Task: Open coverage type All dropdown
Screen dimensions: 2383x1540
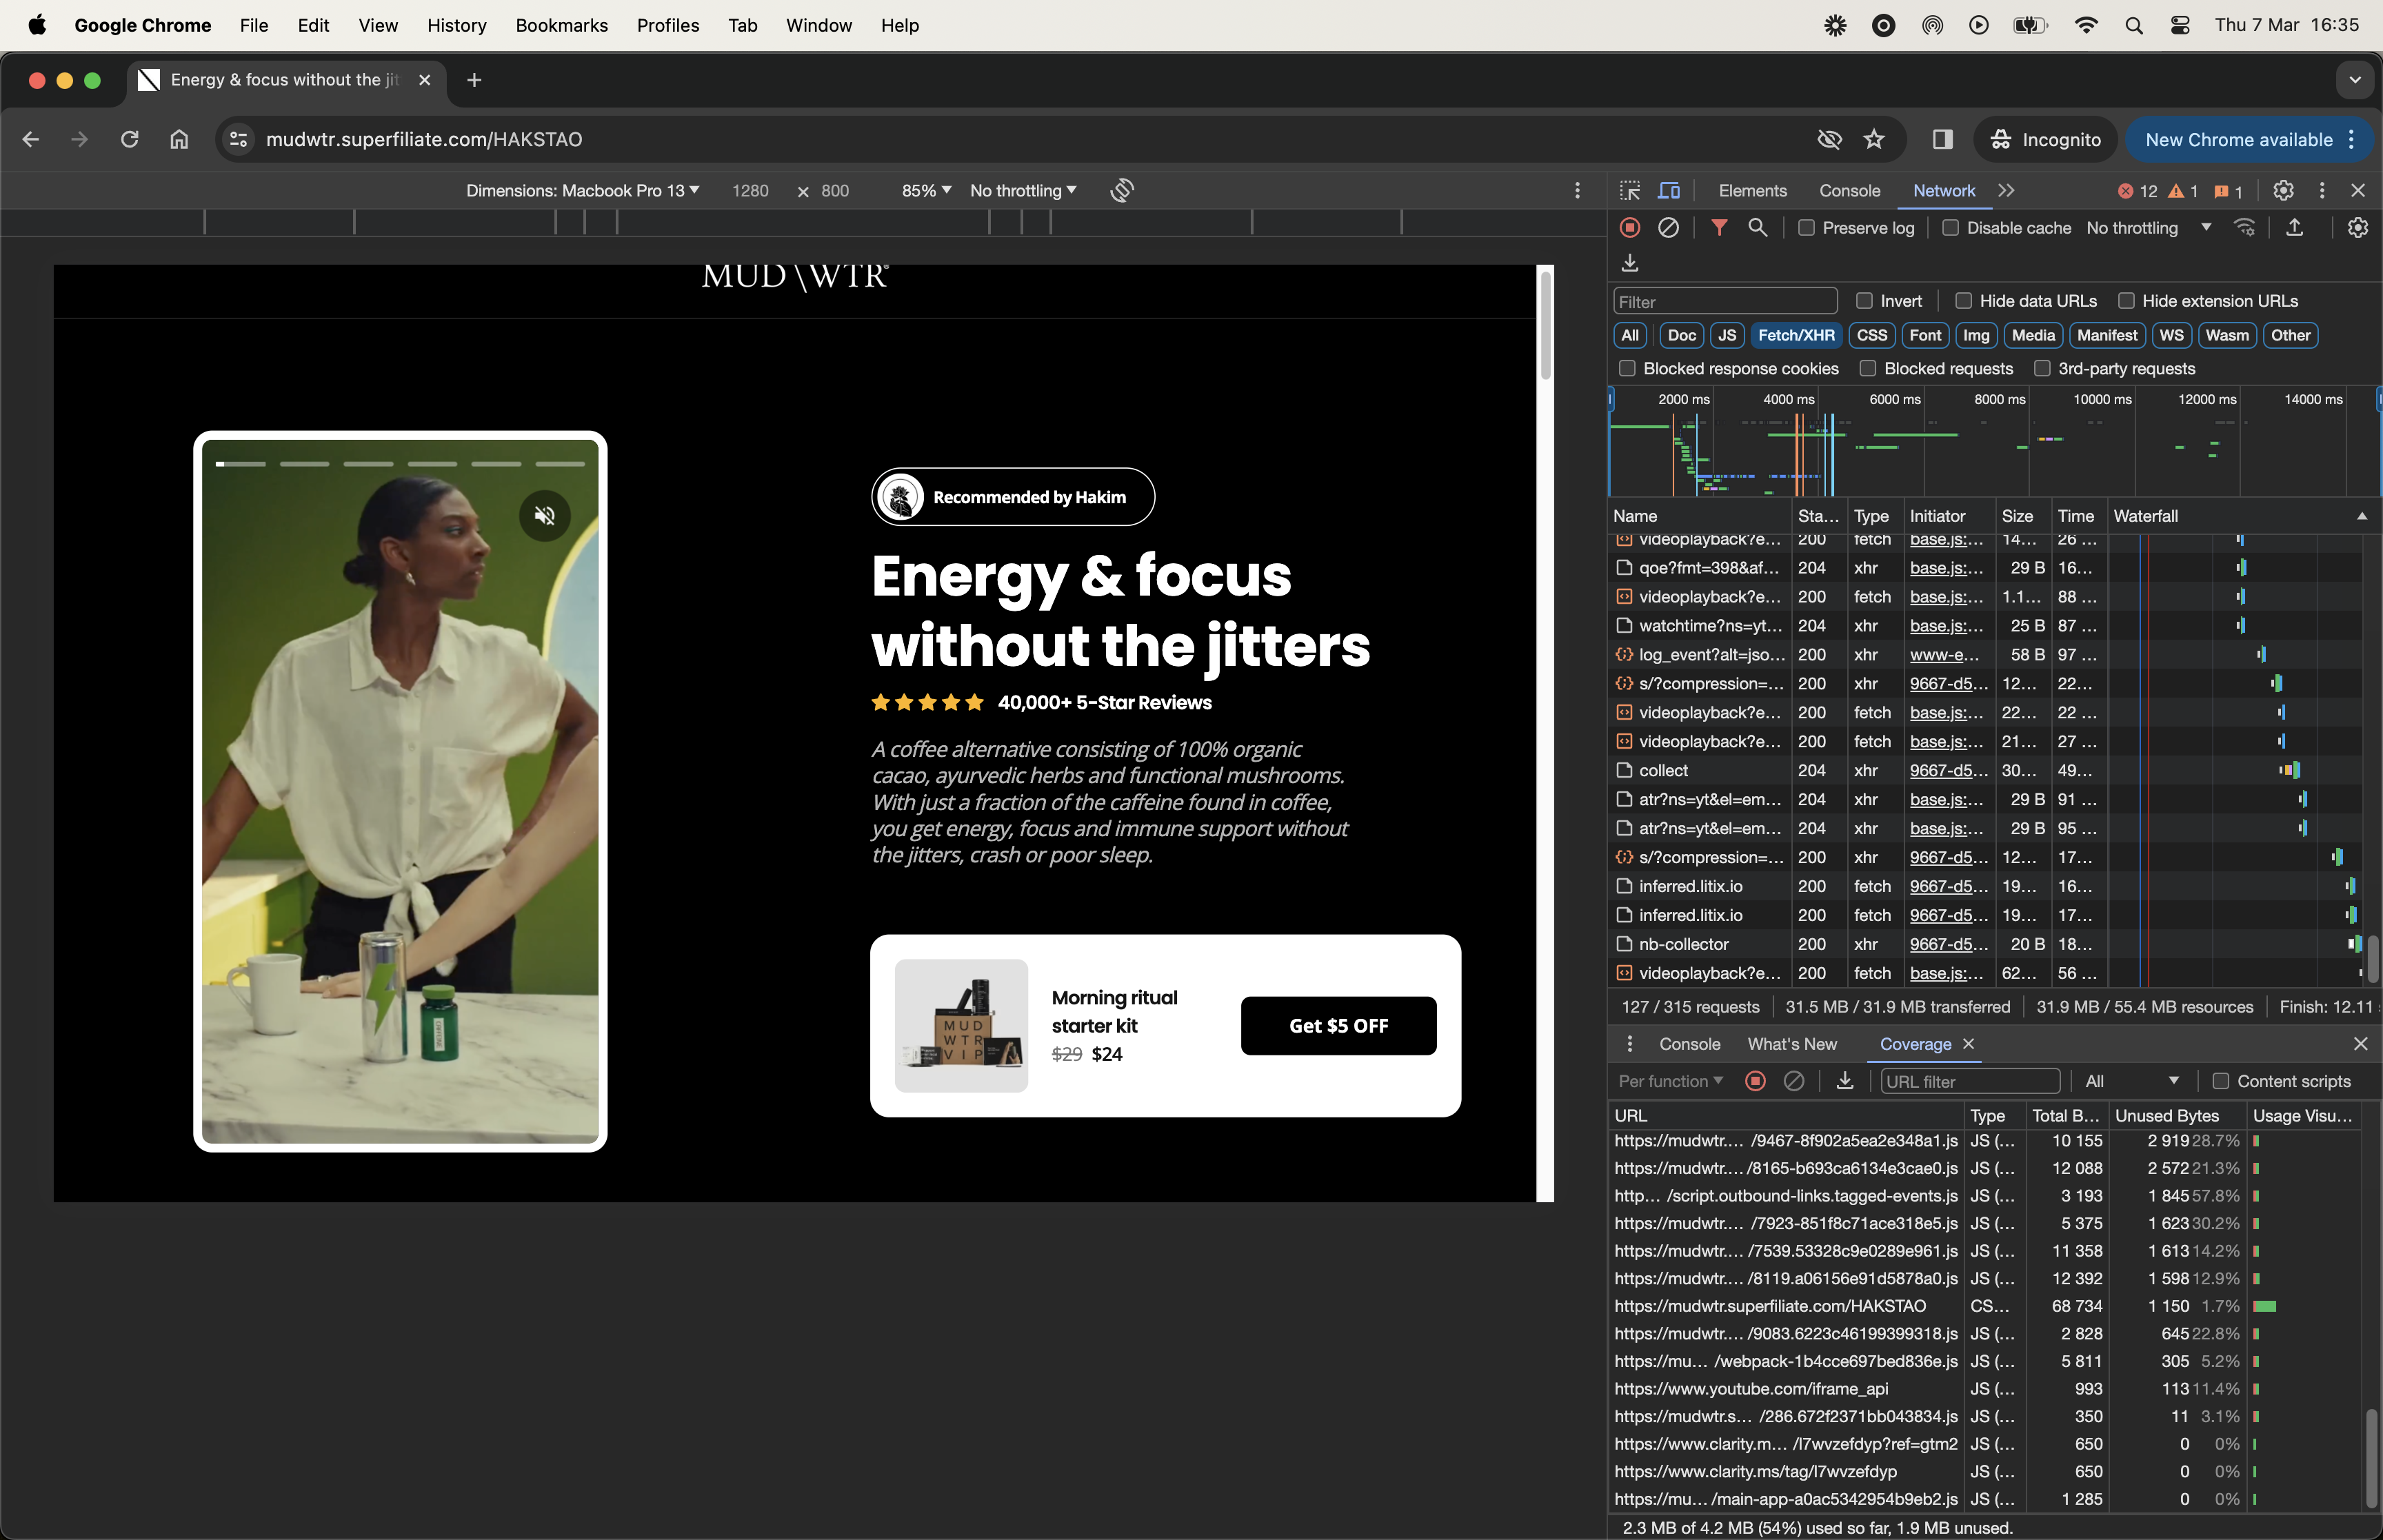Action: (x=2131, y=1081)
